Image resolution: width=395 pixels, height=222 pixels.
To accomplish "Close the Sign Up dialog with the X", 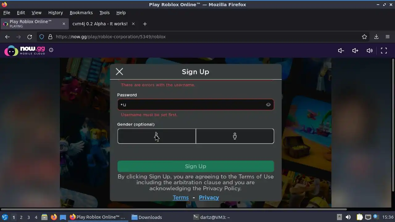I will [119, 72].
